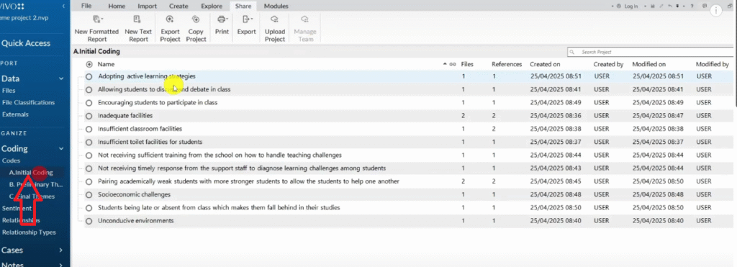Expand the Cases section arrow
Image resolution: width=737 pixels, height=267 pixels.
point(61,250)
